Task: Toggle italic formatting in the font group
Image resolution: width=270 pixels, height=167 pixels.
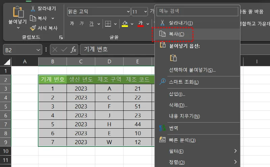Action: (x=82, y=24)
